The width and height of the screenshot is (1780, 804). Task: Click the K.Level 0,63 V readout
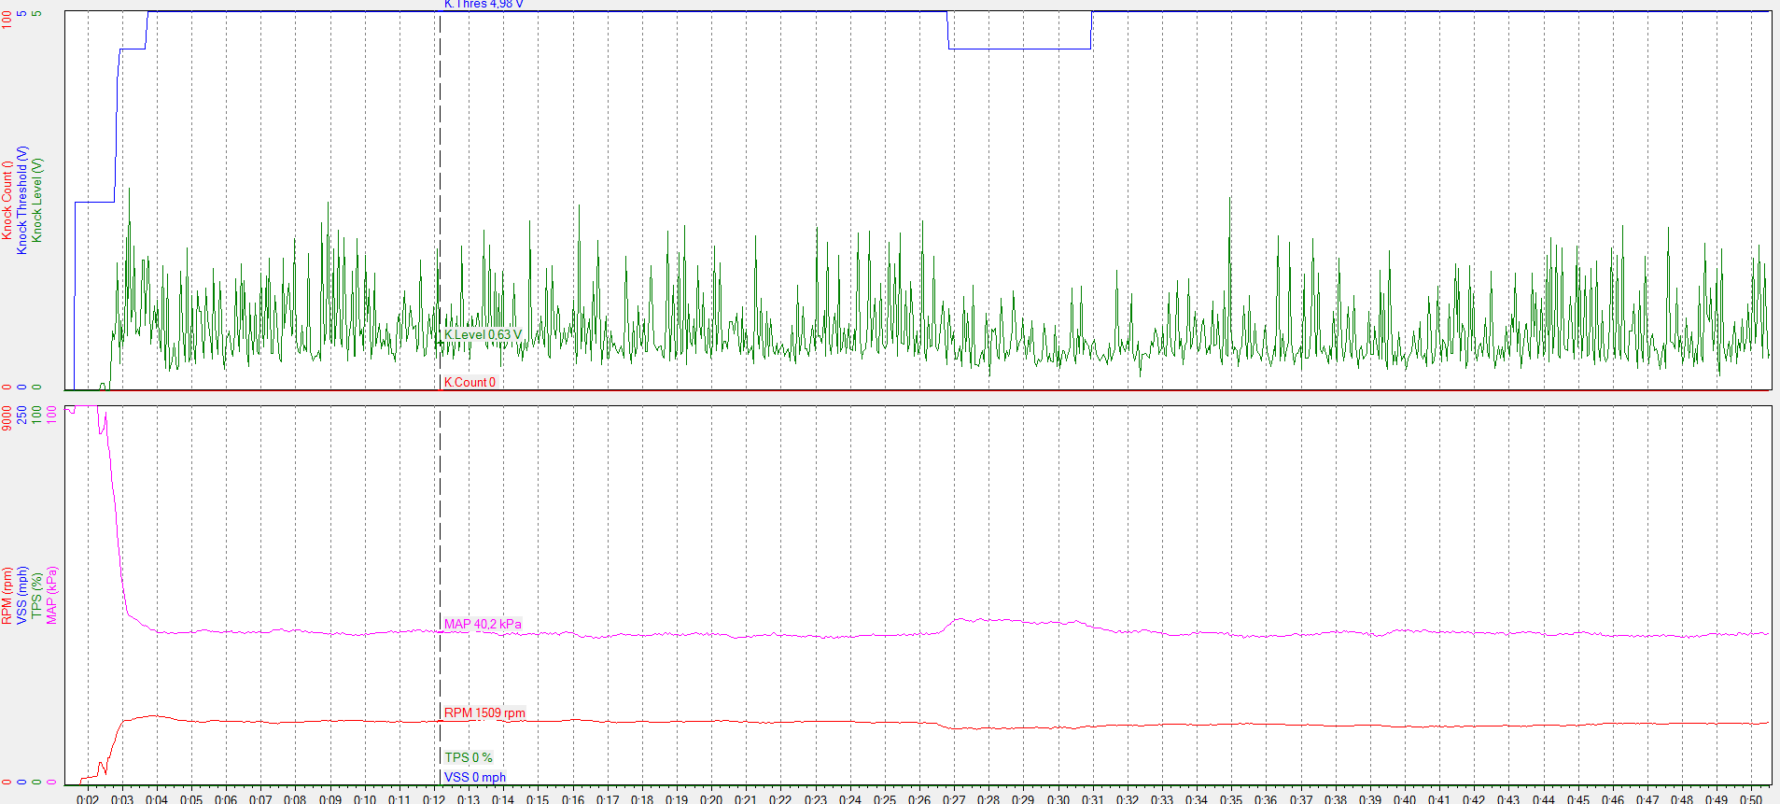click(x=483, y=334)
